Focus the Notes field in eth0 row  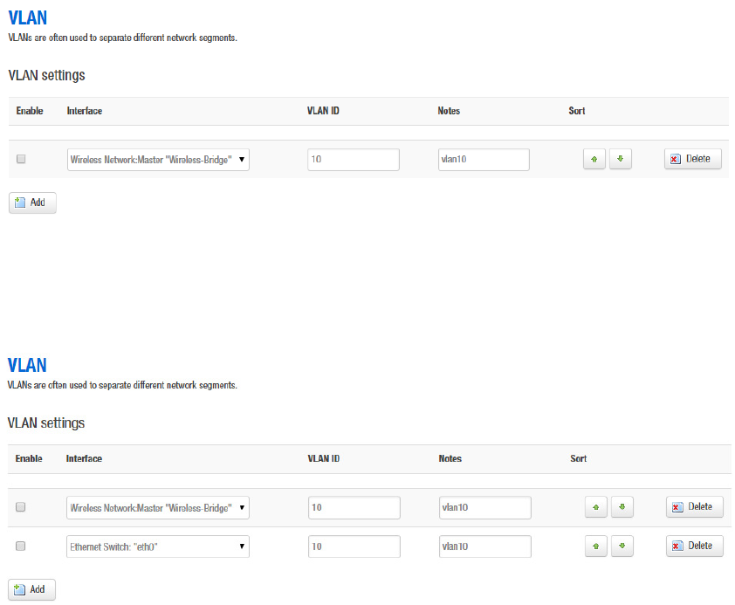coord(484,547)
